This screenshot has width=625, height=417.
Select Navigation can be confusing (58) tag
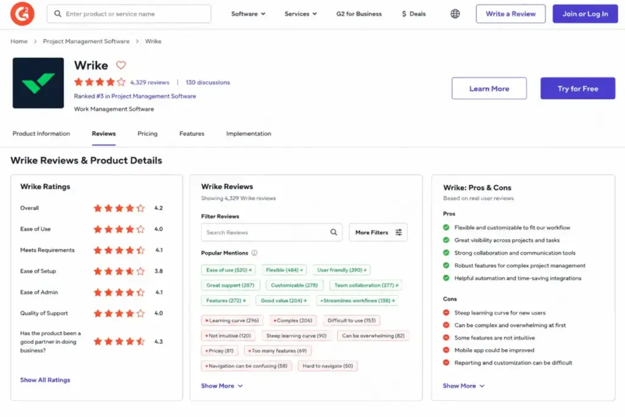coord(247,366)
